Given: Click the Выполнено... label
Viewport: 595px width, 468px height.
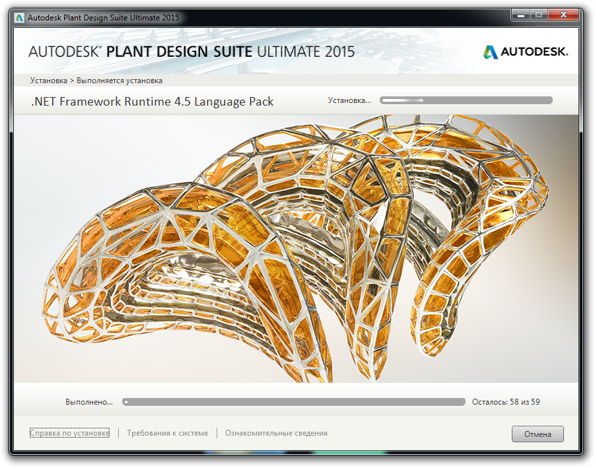Looking at the screenshot, I should point(88,402).
